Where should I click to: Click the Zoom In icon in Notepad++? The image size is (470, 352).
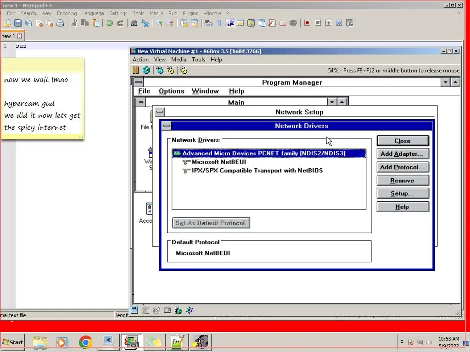click(159, 23)
